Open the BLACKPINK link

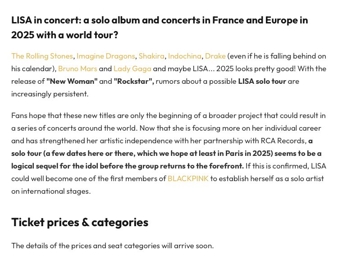coord(188,178)
